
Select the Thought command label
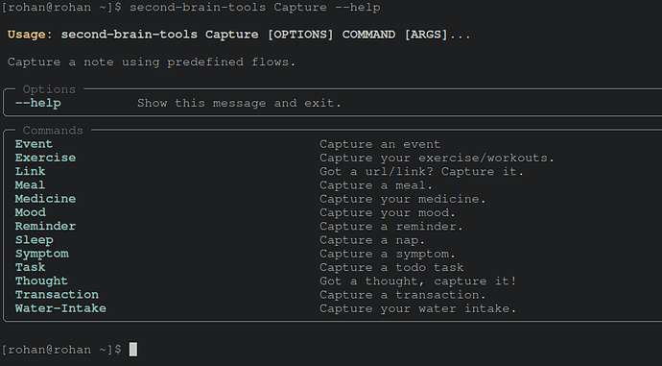coord(41,281)
